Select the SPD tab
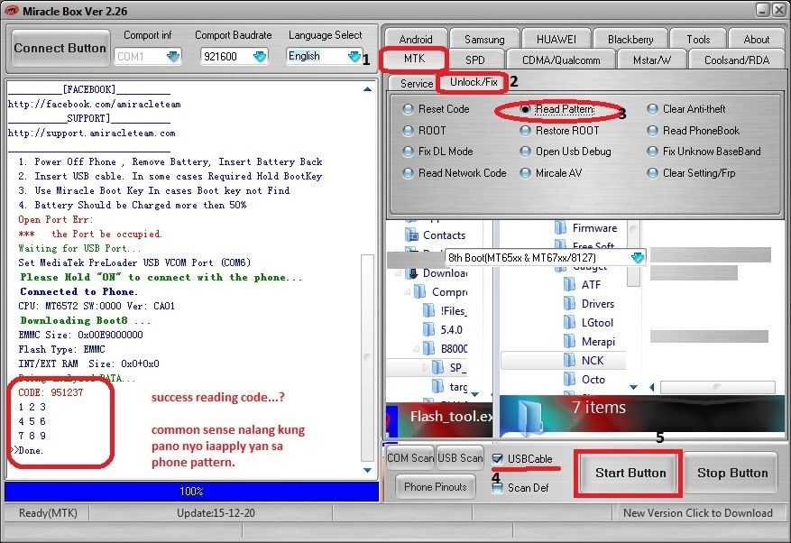791x543 pixels. click(x=475, y=60)
